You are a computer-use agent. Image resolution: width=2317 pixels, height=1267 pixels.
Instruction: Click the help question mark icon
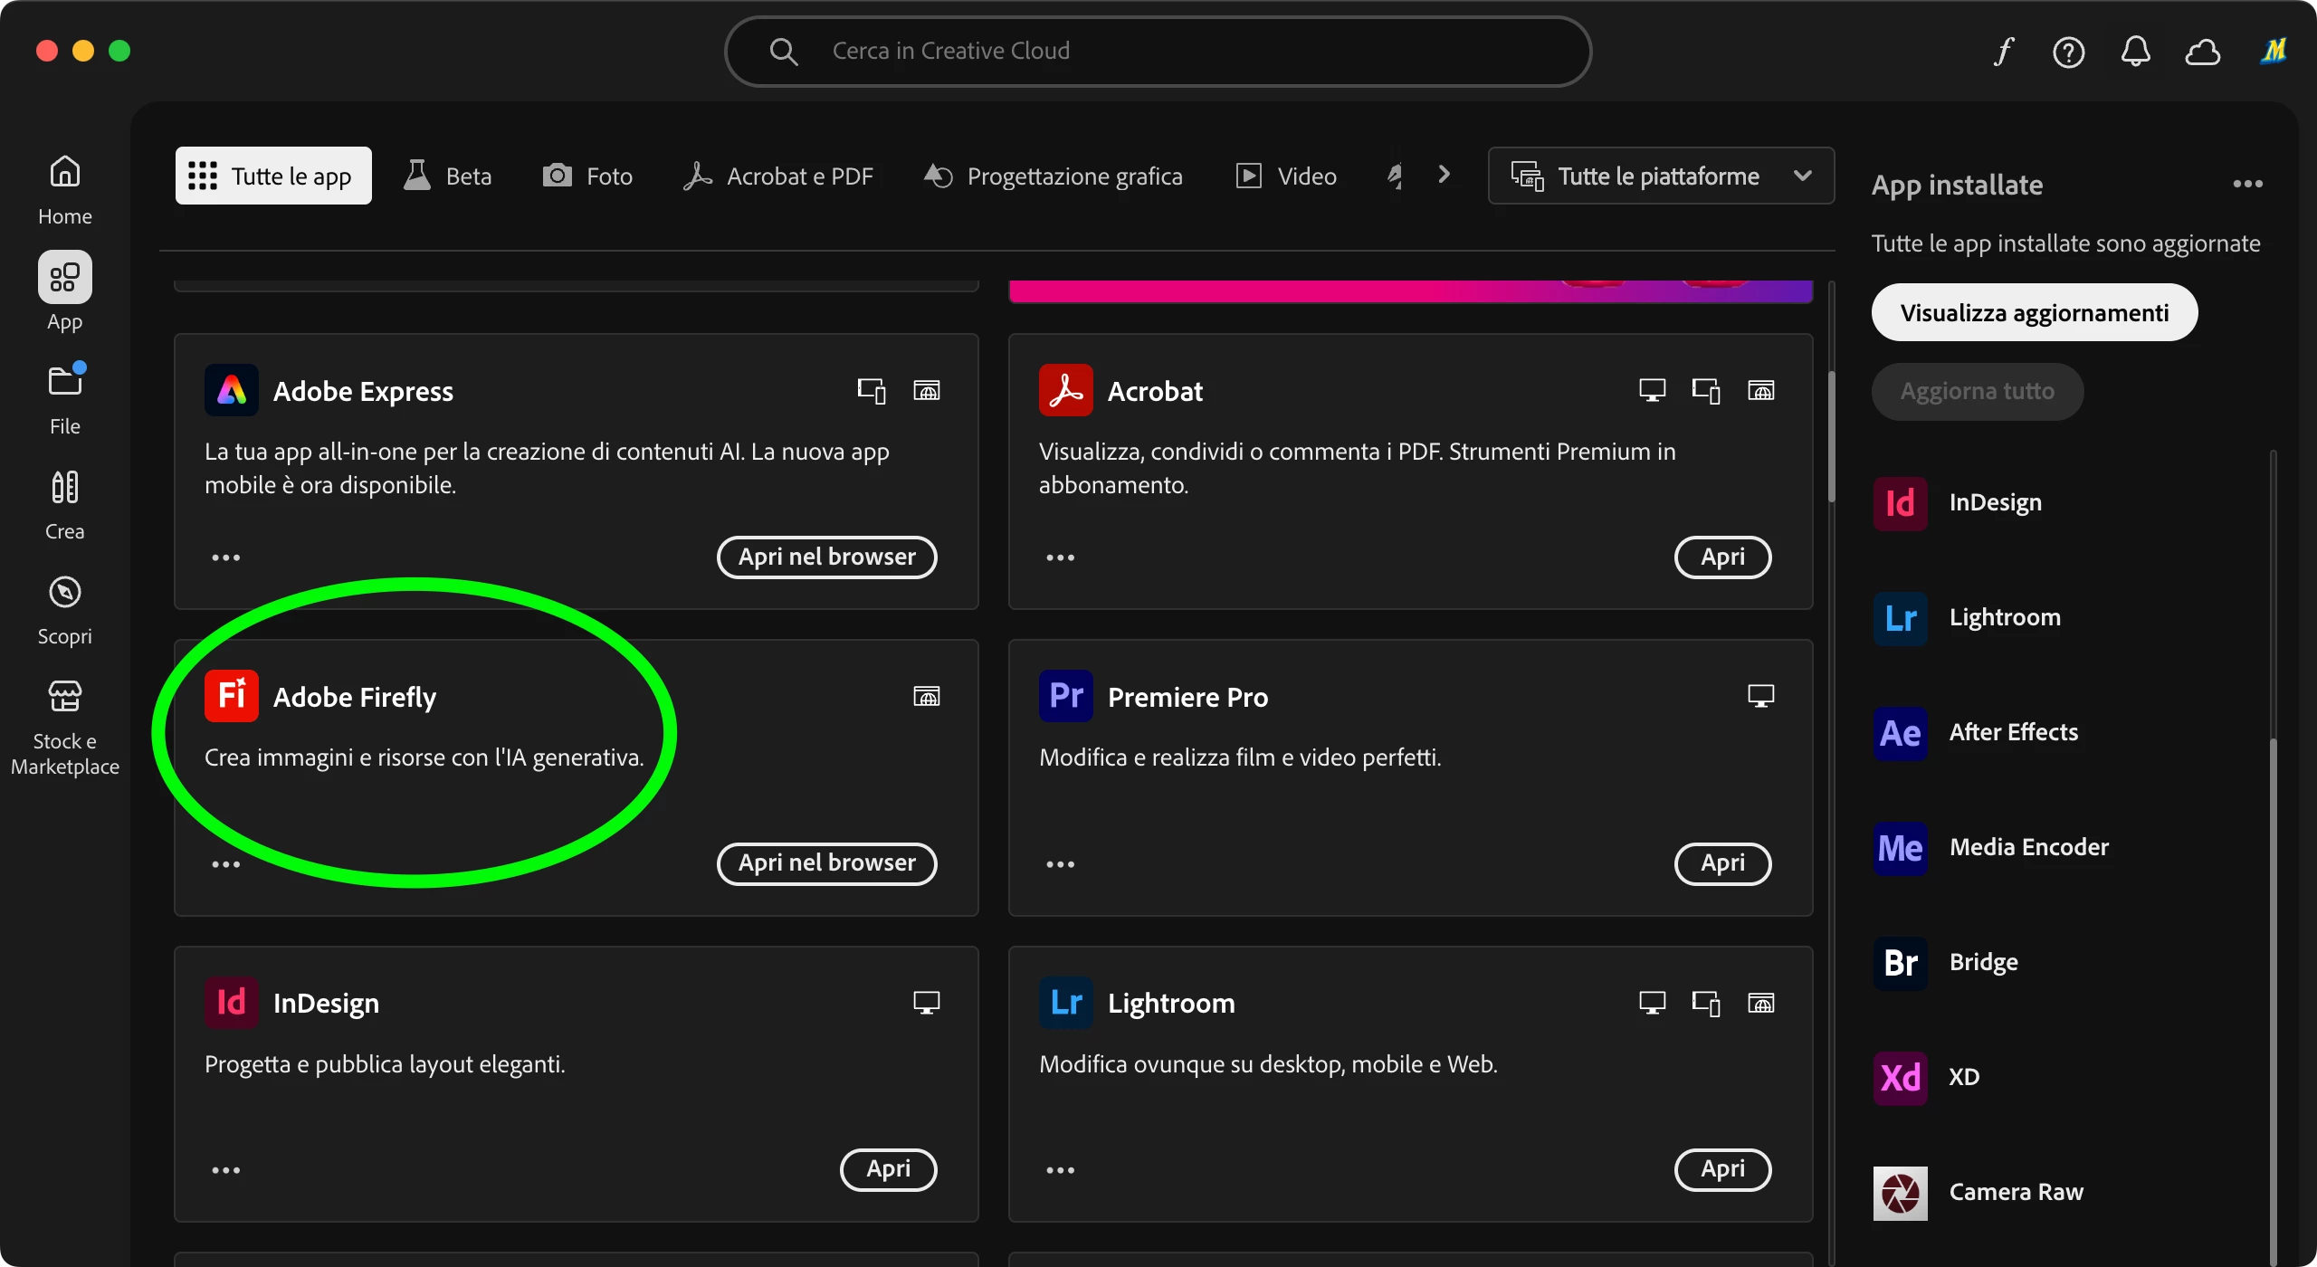click(2069, 52)
